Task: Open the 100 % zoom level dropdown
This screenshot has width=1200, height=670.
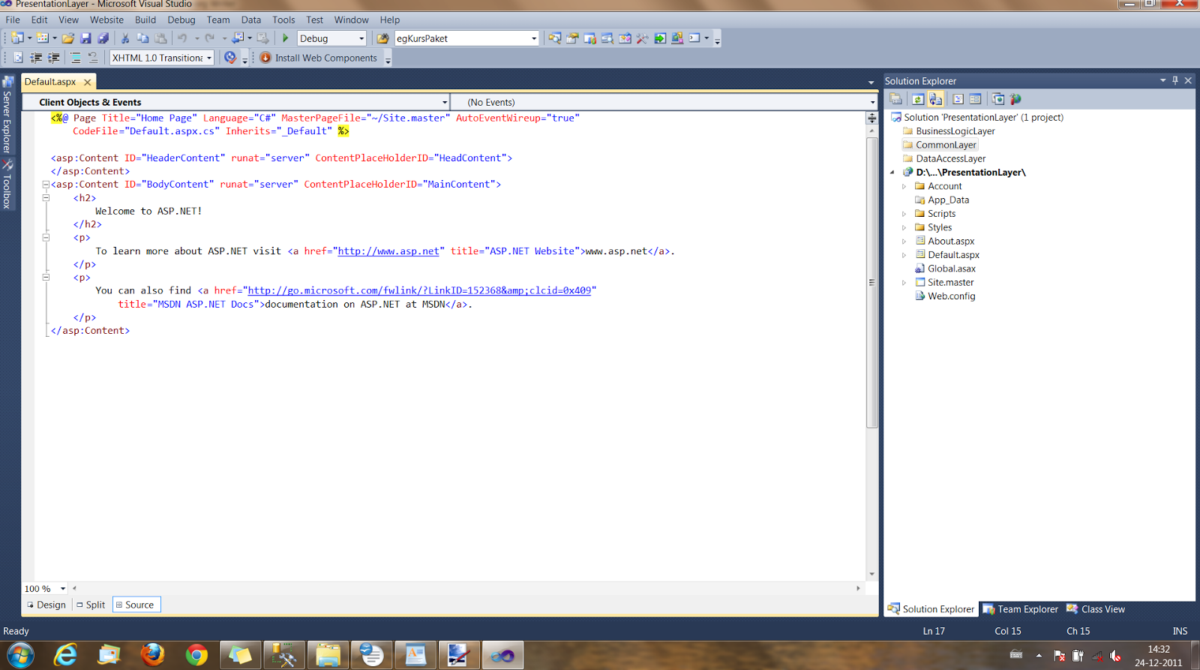Action: click(63, 589)
